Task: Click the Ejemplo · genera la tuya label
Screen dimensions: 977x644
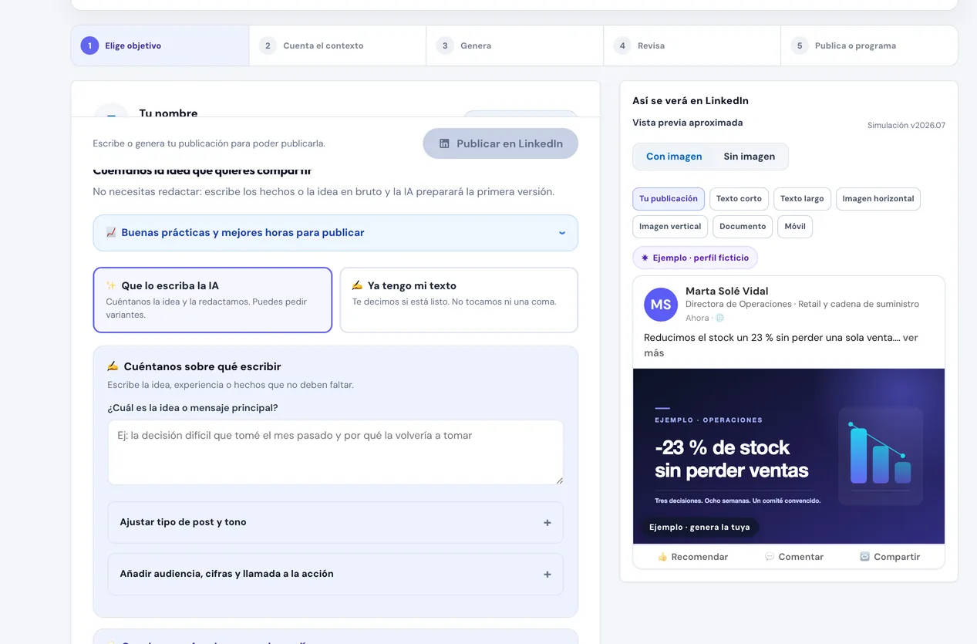Action: (x=699, y=528)
